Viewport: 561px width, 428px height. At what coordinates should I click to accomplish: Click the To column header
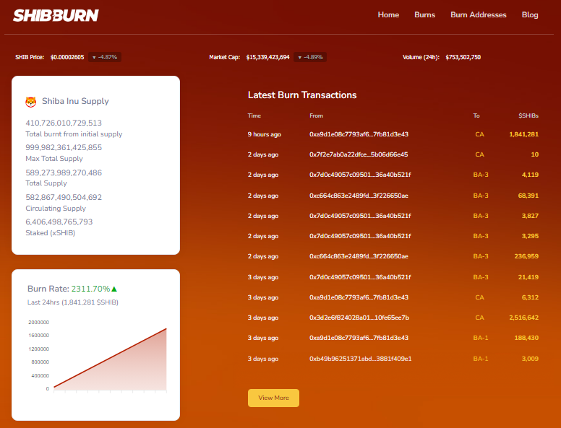click(x=476, y=115)
